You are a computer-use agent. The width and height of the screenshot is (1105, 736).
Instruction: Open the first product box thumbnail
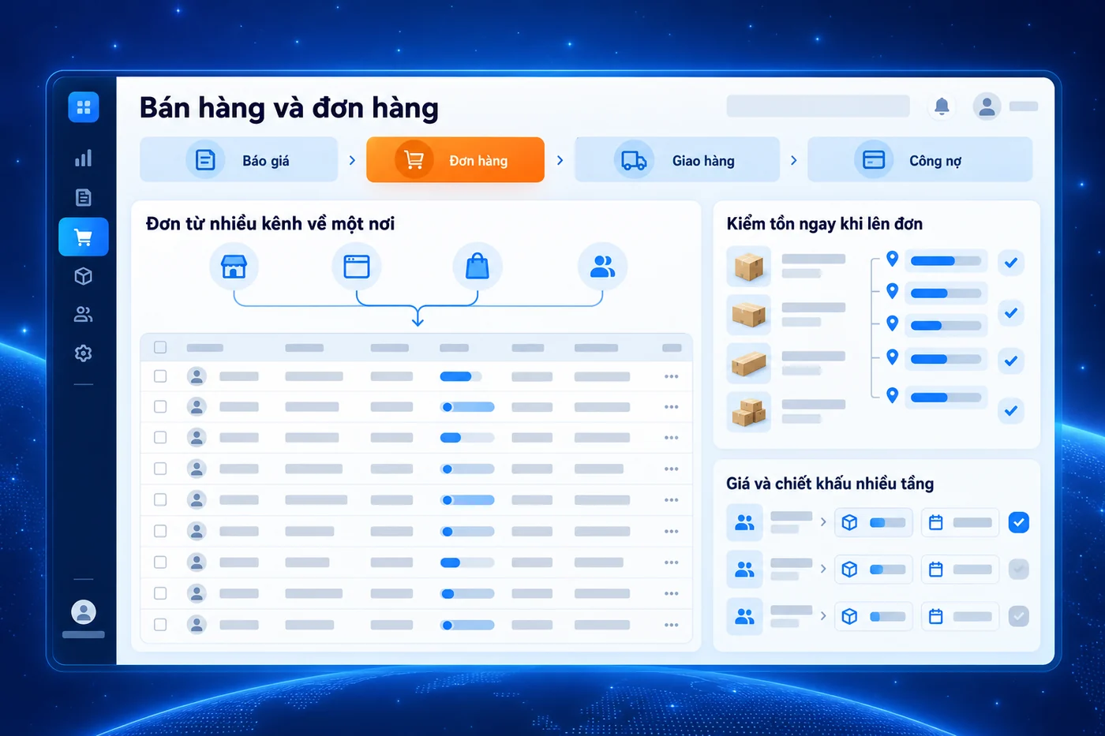click(x=748, y=267)
